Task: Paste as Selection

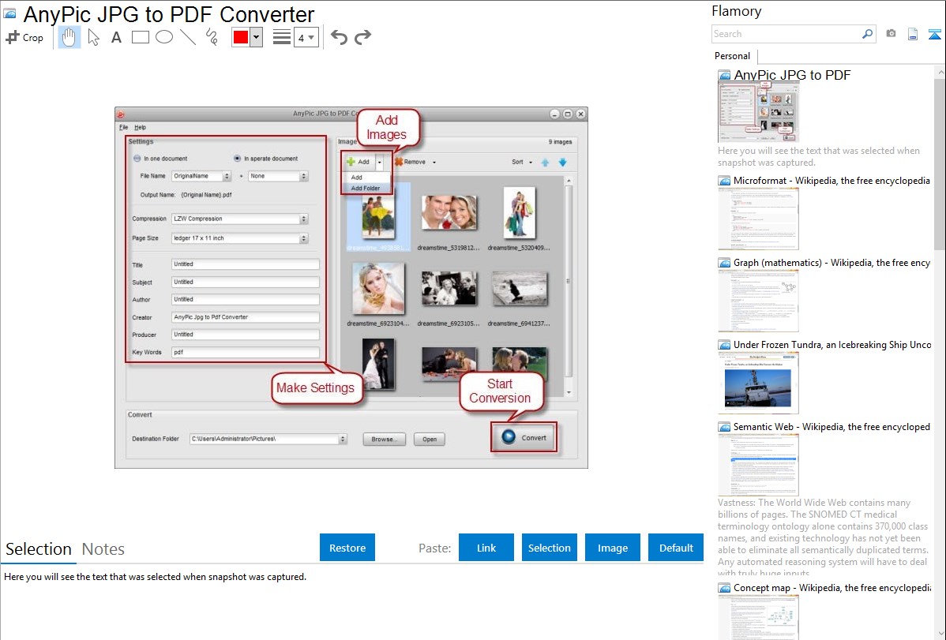Action: (x=549, y=547)
